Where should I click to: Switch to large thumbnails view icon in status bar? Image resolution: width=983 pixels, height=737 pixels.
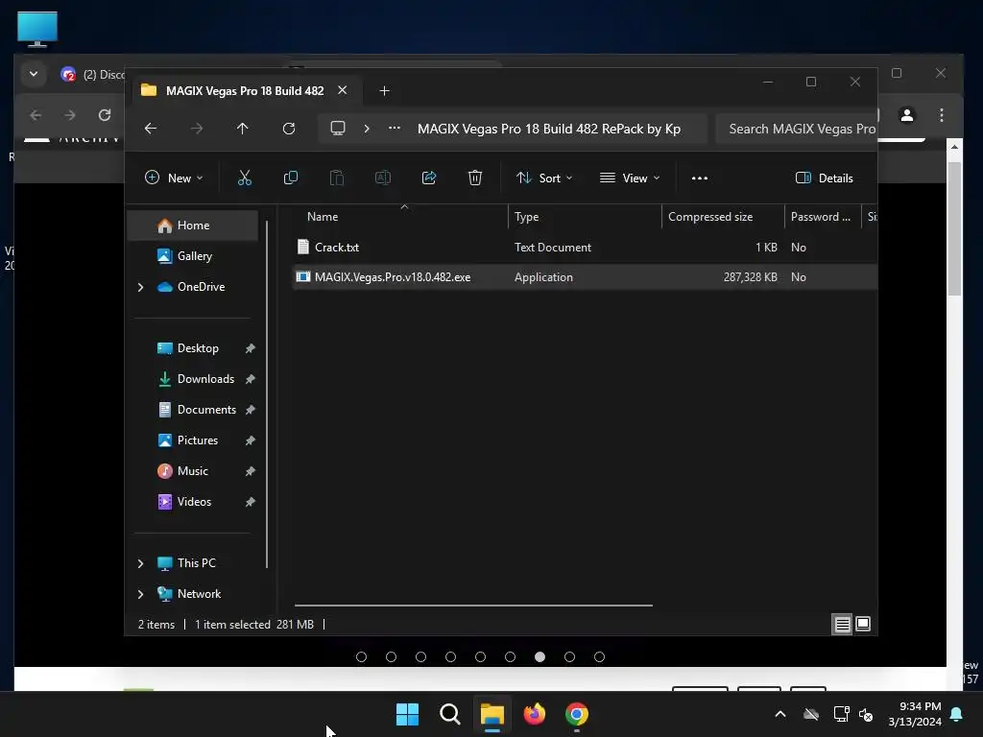click(x=863, y=624)
